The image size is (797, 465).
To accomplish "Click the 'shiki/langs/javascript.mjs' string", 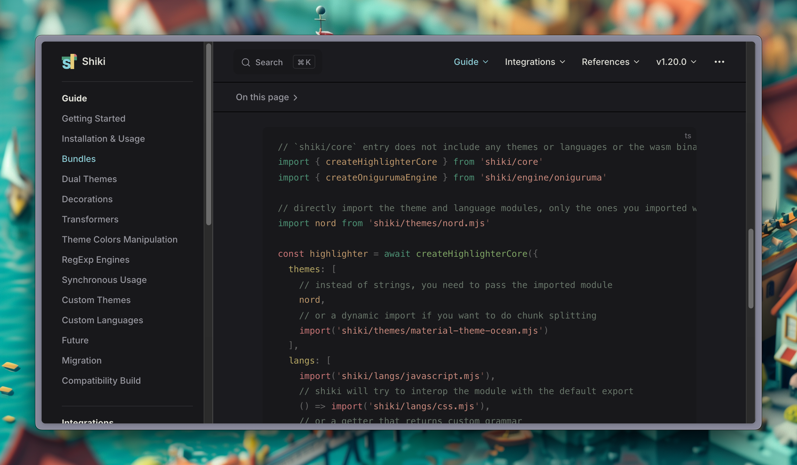I will [x=410, y=376].
